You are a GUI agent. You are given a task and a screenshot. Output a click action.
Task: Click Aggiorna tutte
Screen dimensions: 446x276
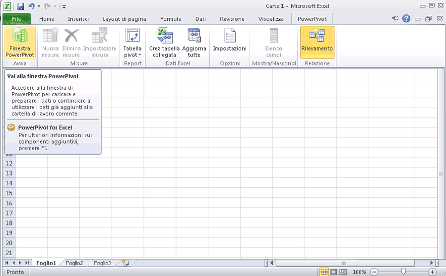(194, 42)
